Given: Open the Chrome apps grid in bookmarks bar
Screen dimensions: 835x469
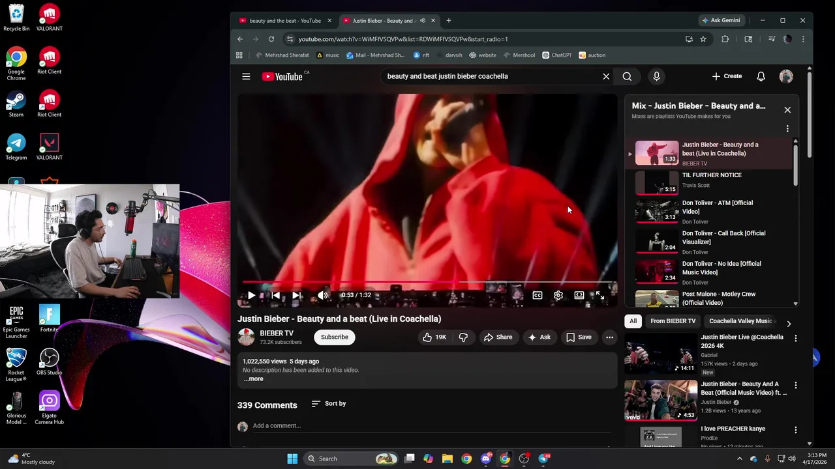Looking at the screenshot, I should (x=239, y=55).
